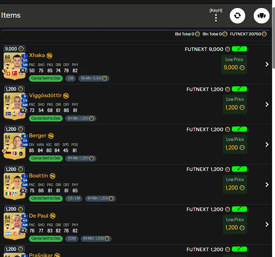Click the coin icon next to Bid Total
Image resolution: width=275 pixels, height=257 pixels.
click(x=197, y=34)
